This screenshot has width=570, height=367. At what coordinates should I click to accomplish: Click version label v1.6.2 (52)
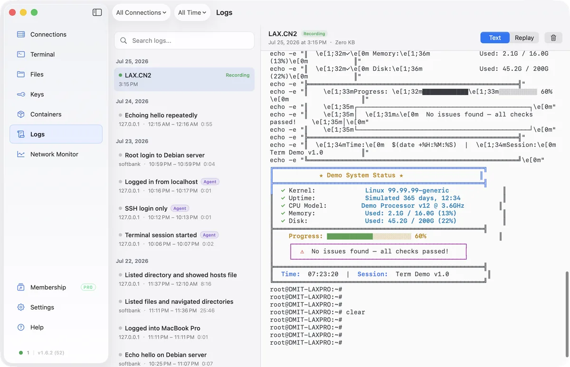[x=51, y=353]
